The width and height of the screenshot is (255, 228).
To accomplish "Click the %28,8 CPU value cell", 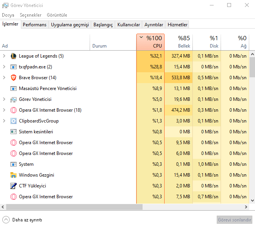I will [x=150, y=67].
